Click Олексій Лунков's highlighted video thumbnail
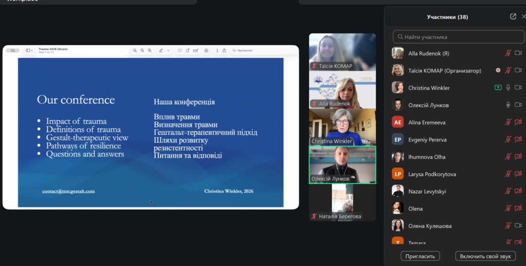The width and height of the screenshot is (526, 266). (342, 164)
